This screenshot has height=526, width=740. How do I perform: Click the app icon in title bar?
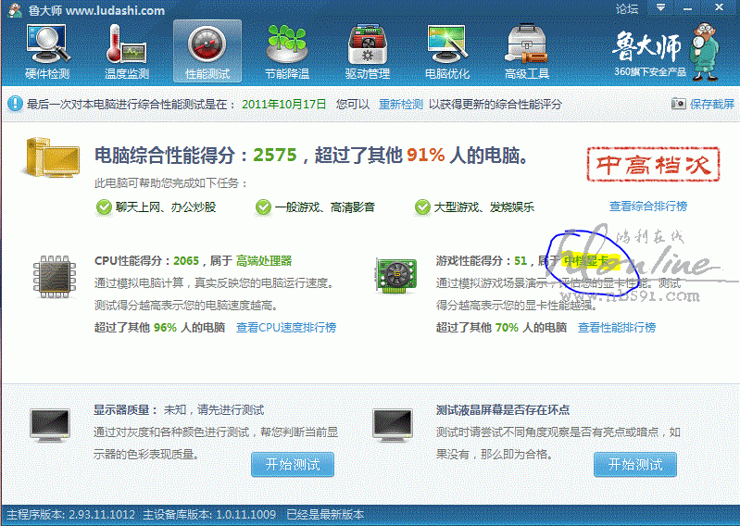[x=15, y=9]
